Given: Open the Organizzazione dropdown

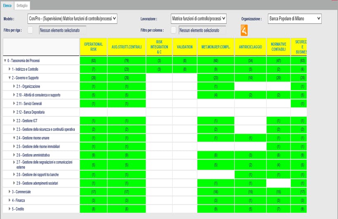Looking at the screenshot, I should (x=295, y=19).
